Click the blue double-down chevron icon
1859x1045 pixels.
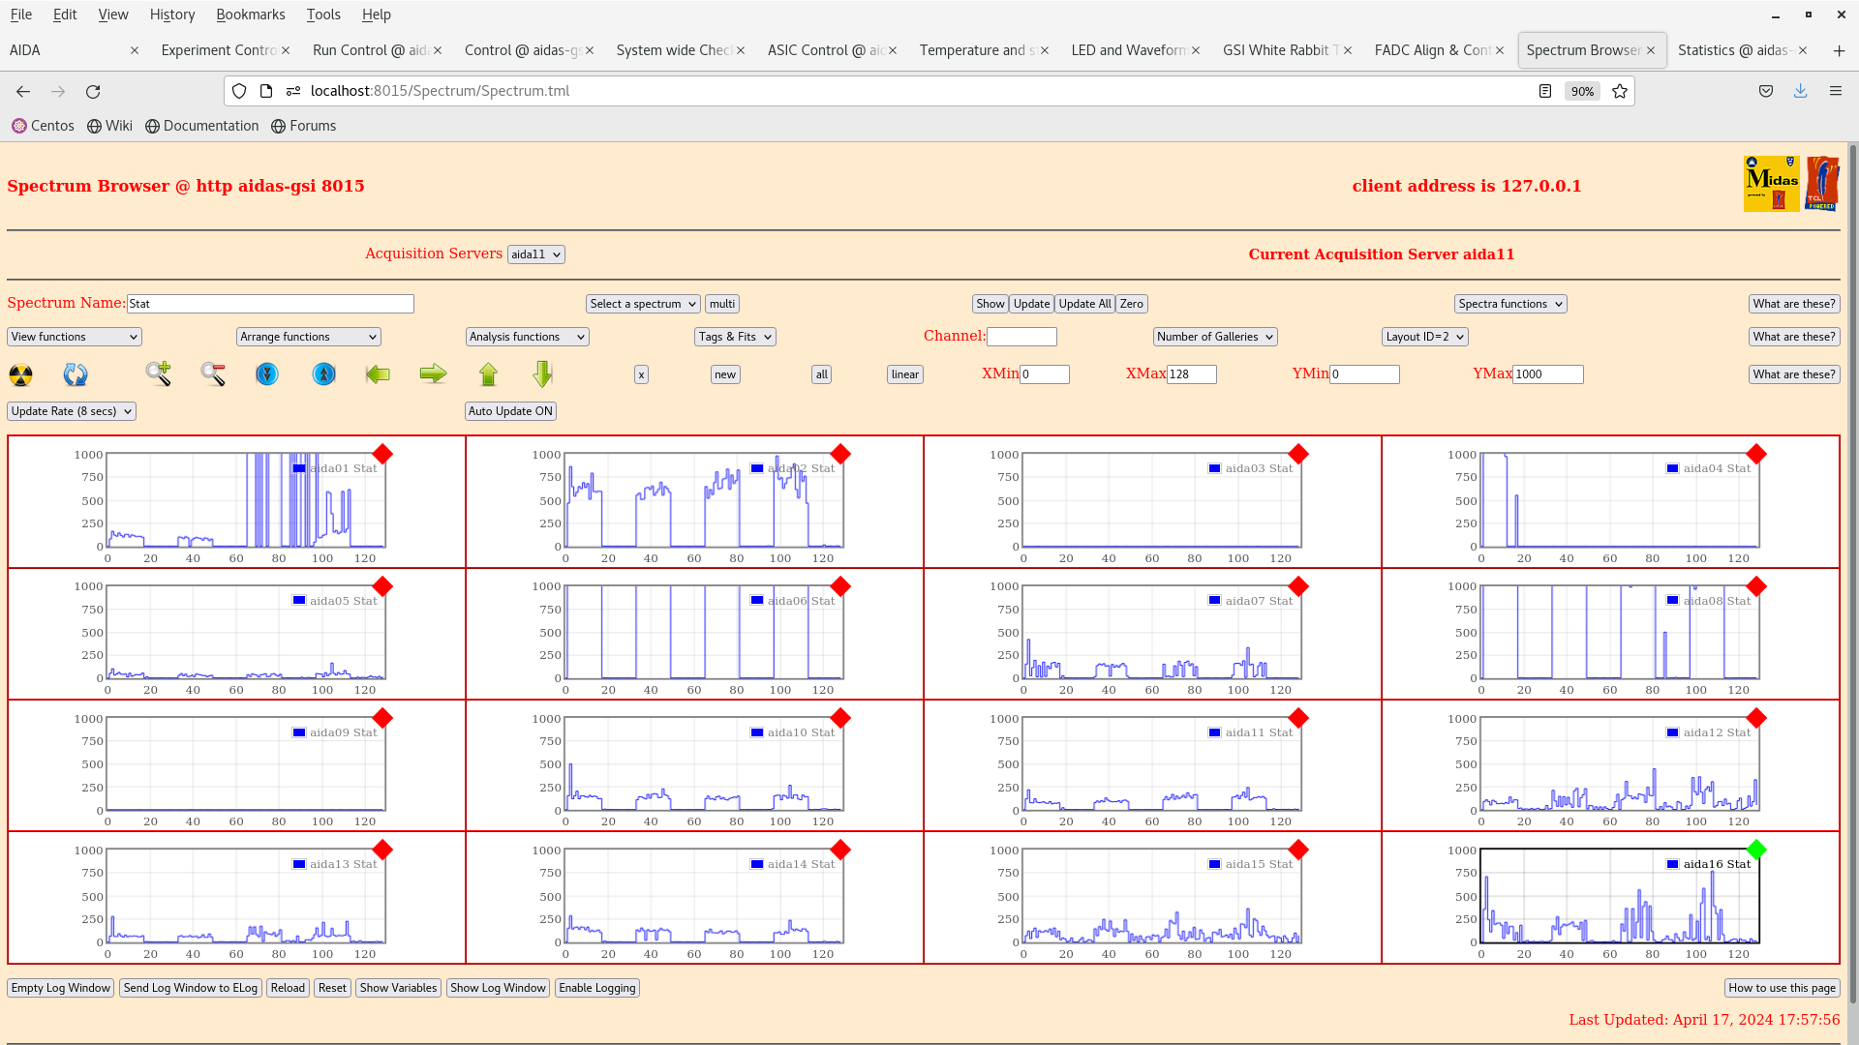pyautogui.click(x=267, y=373)
